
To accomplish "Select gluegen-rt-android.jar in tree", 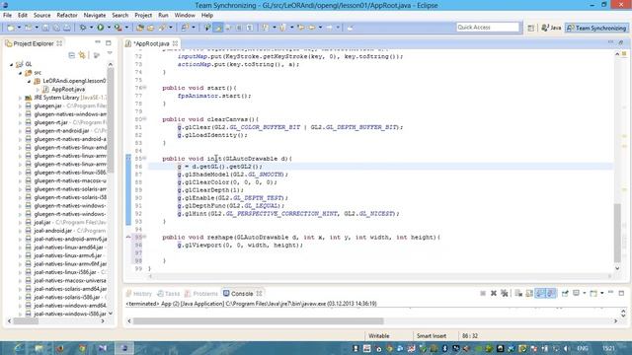I will (61, 131).
